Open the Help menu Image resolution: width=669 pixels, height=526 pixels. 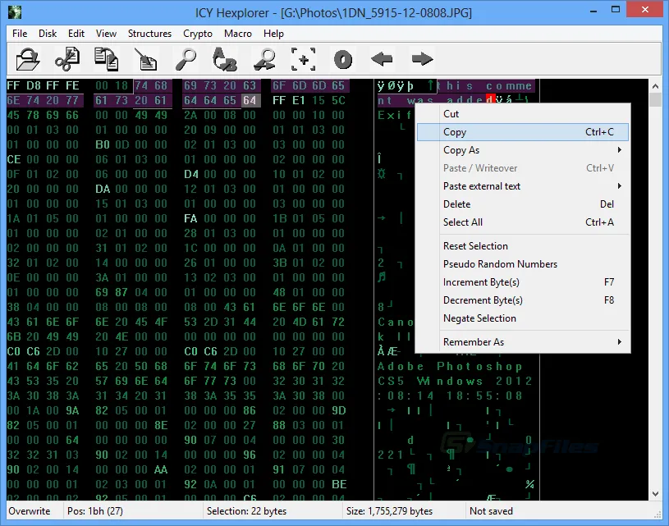273,34
